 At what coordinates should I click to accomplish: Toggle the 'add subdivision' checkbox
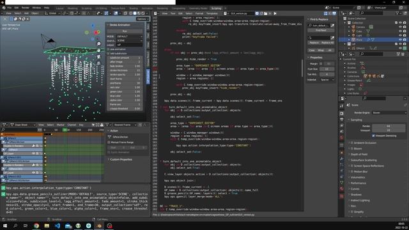coord(109,54)
